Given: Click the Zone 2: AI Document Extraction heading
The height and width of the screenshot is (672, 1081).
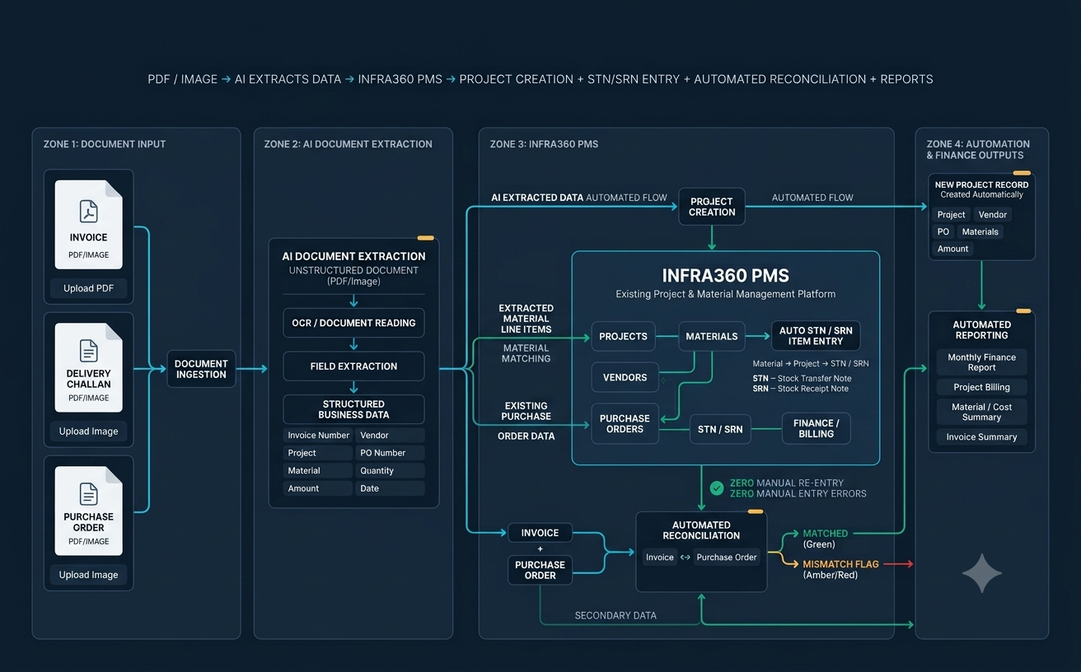Looking at the screenshot, I should [x=349, y=144].
